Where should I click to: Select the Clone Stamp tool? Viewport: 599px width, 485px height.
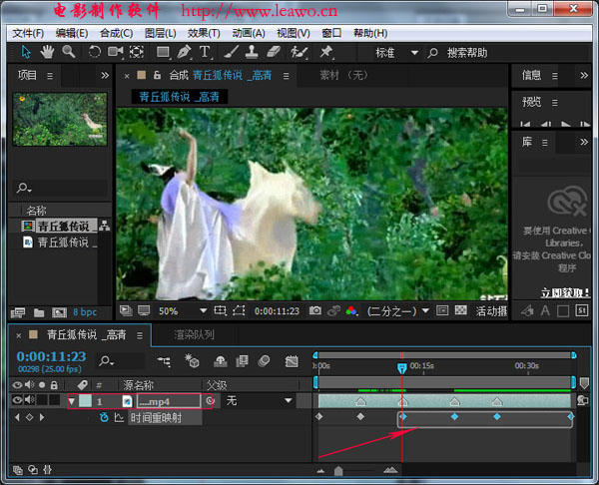(x=252, y=52)
